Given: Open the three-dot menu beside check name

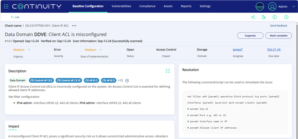Looking at the screenshot, I should click(74, 26).
